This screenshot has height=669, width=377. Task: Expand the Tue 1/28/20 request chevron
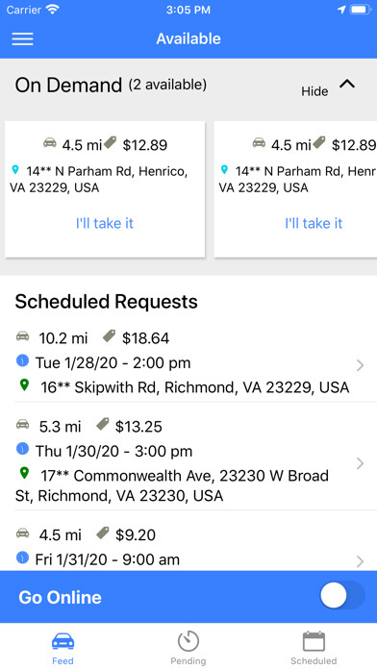(x=360, y=365)
